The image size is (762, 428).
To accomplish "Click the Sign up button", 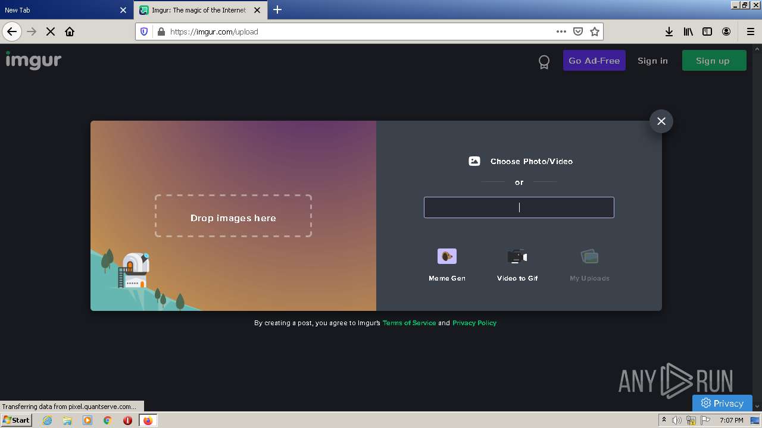I will [x=714, y=61].
